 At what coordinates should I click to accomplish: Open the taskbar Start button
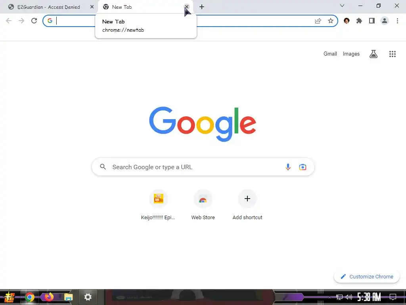(10, 297)
